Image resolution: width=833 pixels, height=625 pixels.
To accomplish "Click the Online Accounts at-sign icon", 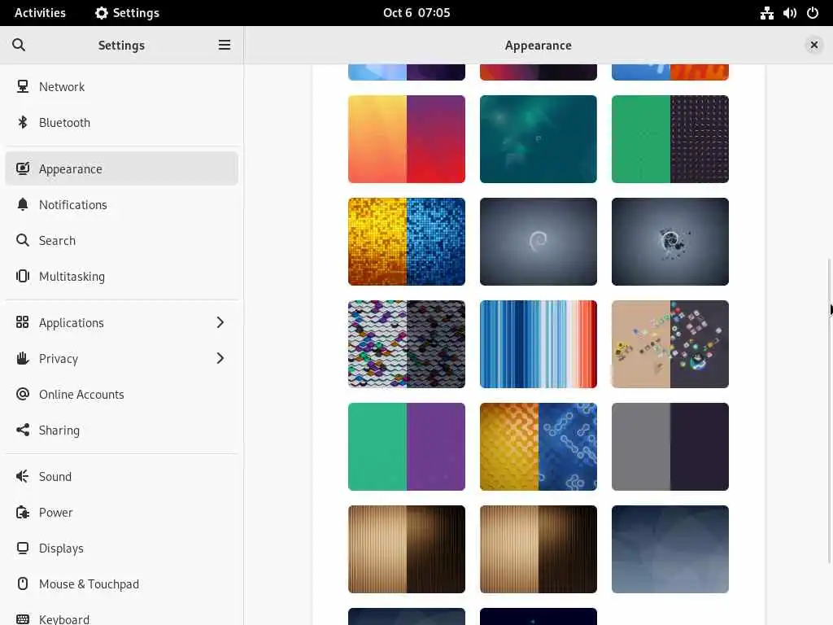I will pos(22,394).
